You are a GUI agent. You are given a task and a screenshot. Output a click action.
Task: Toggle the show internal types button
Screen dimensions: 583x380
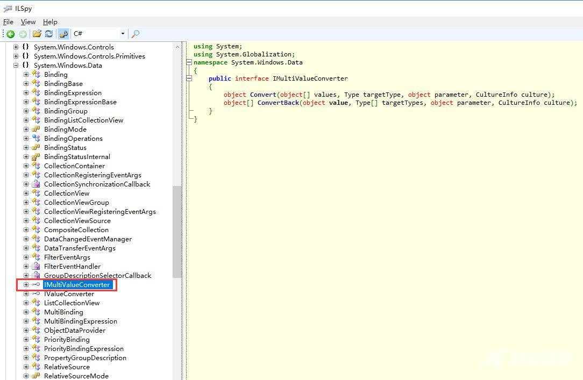pos(63,34)
